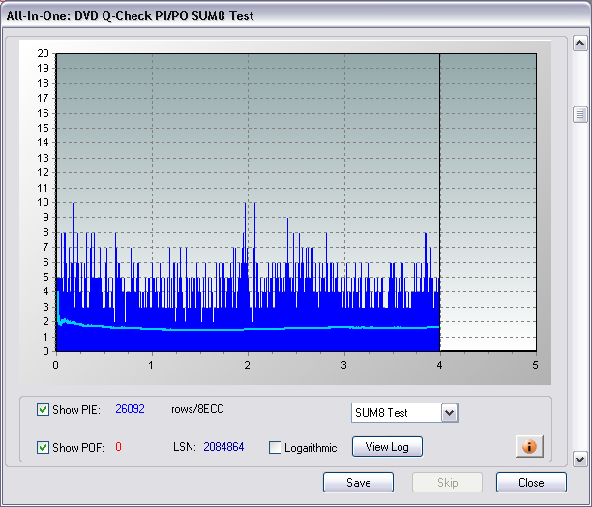Screen dimensions: 592x507
Task: Click the POF value 0
Action: (x=118, y=447)
